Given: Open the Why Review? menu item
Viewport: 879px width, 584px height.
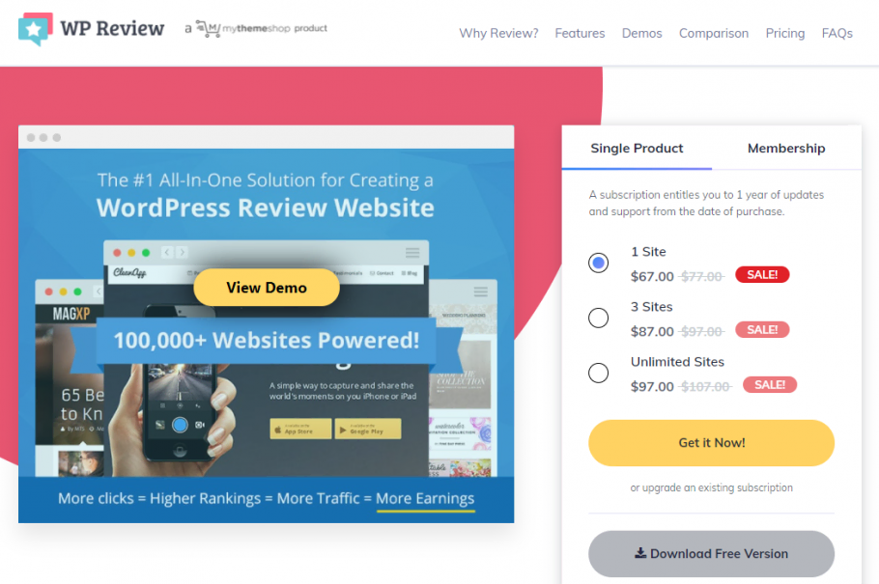Looking at the screenshot, I should click(x=498, y=33).
